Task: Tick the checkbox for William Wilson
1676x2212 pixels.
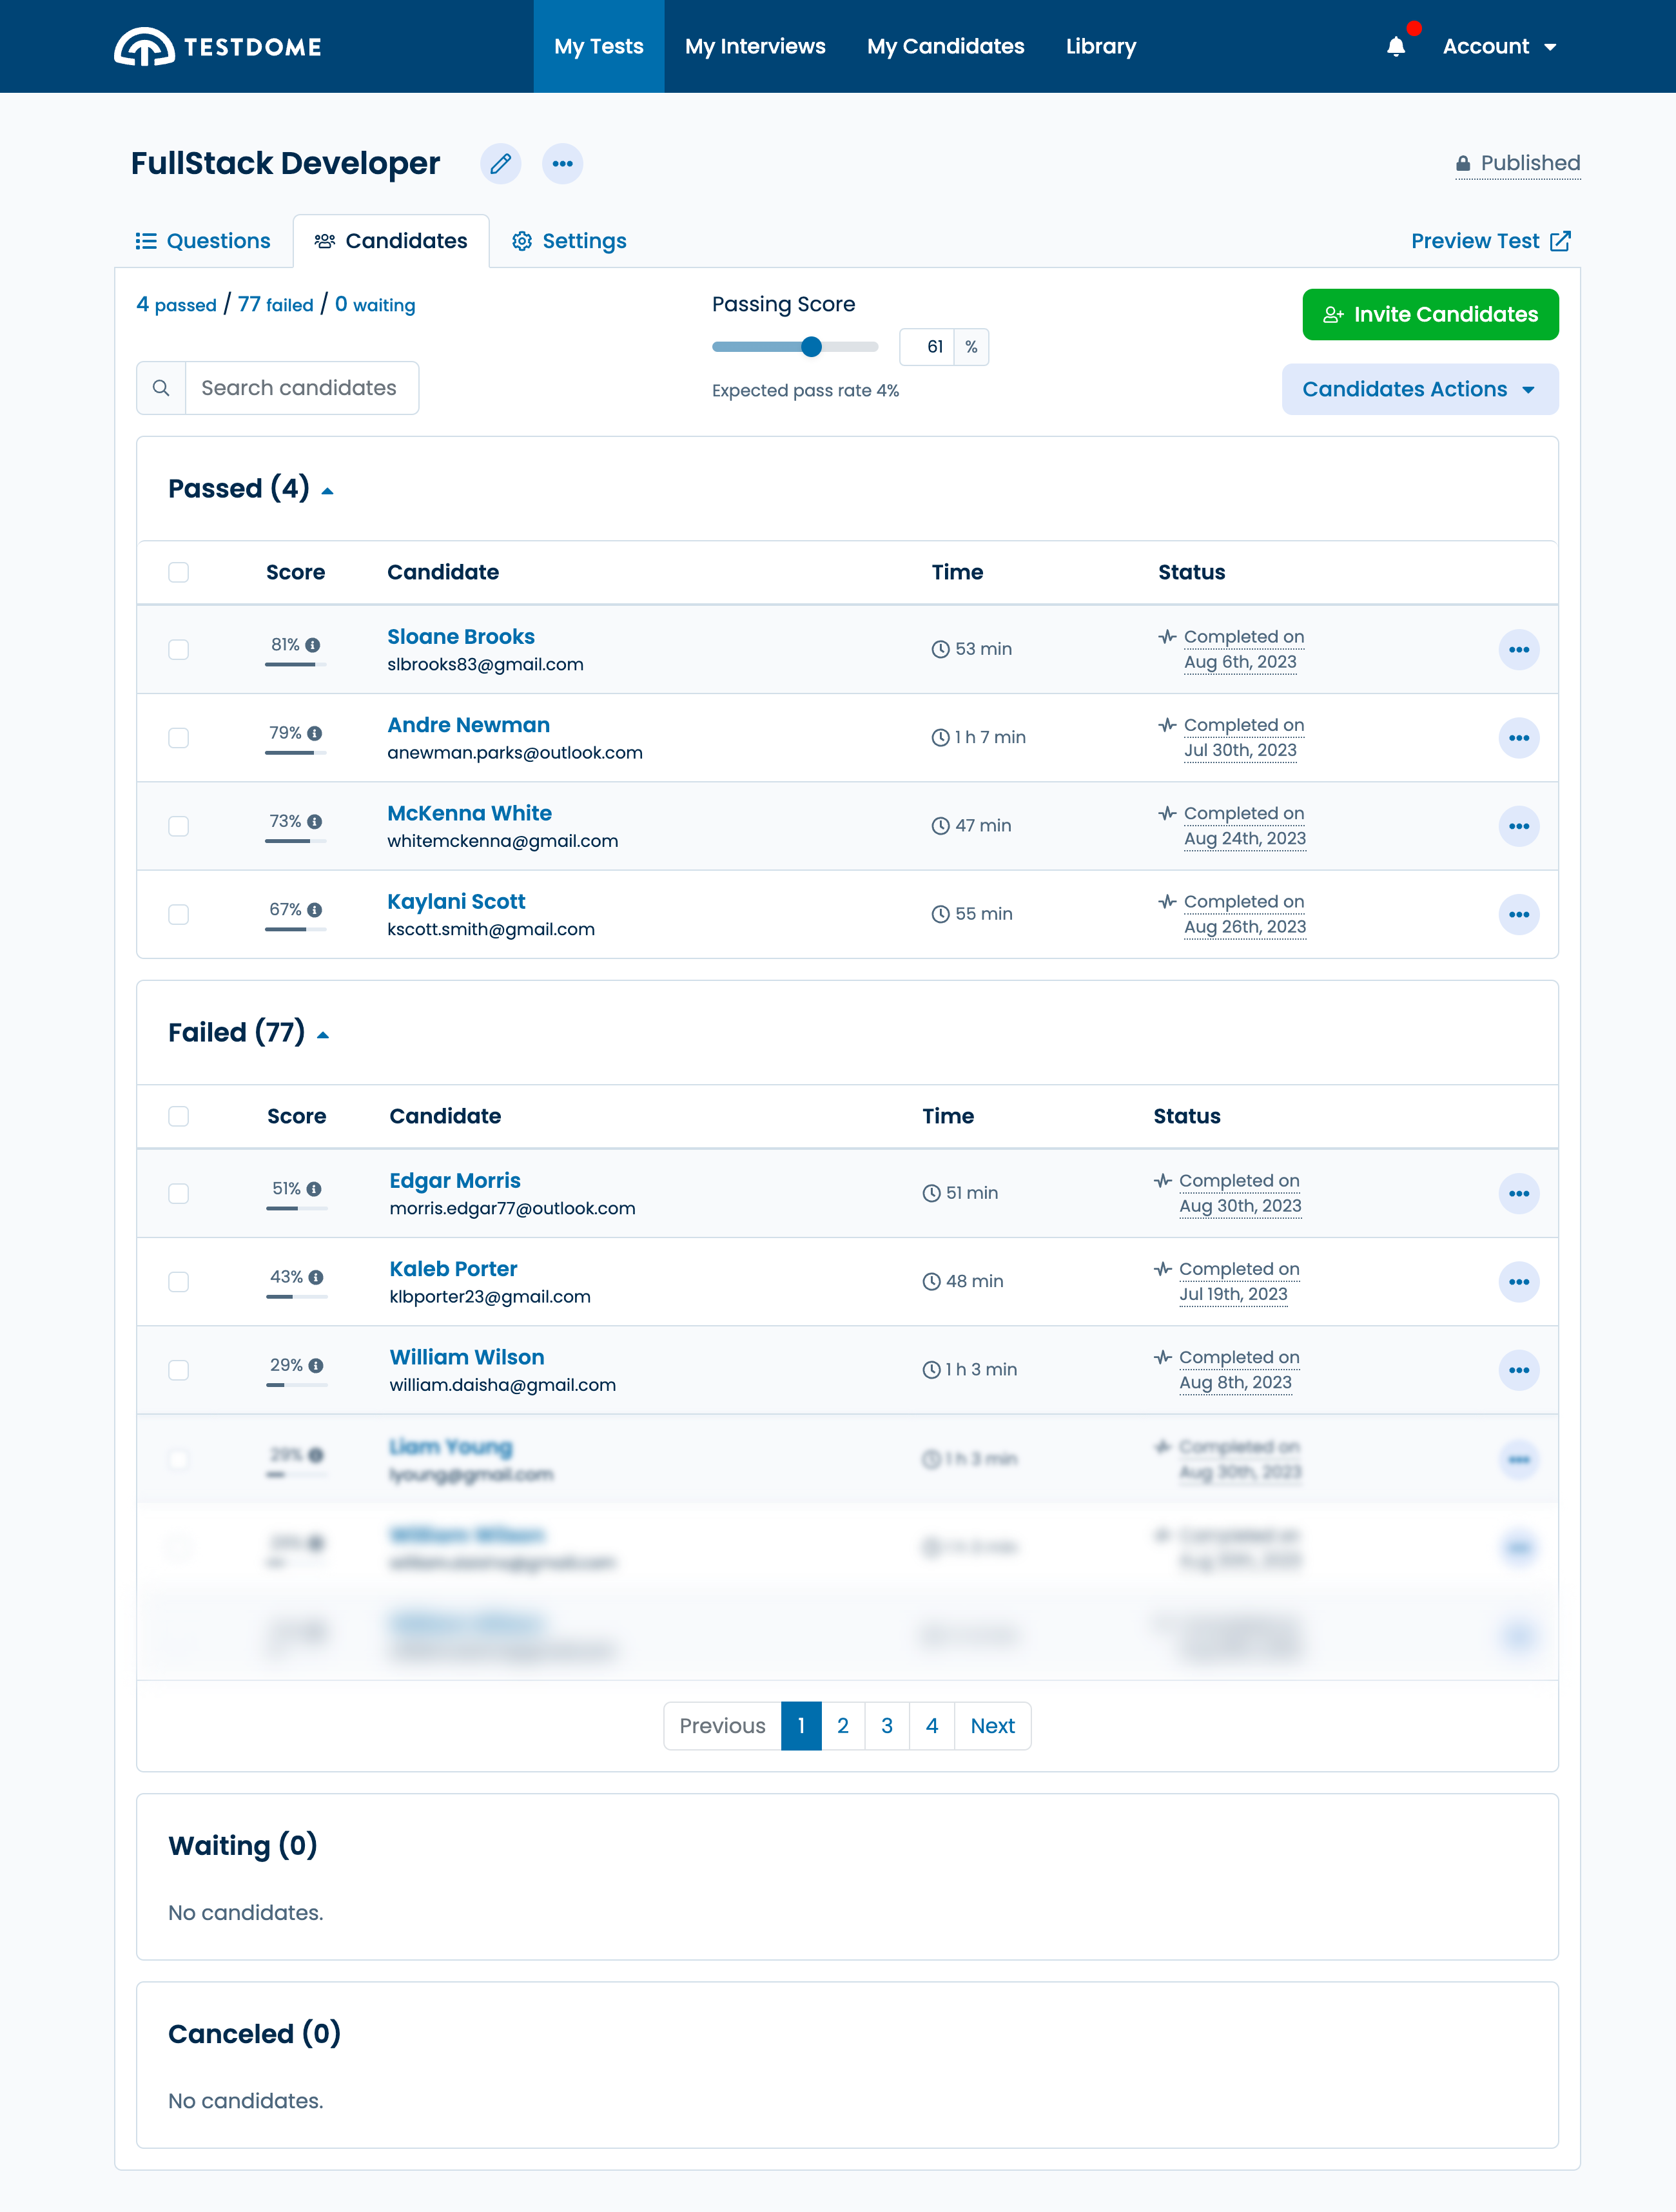Action: [x=179, y=1370]
